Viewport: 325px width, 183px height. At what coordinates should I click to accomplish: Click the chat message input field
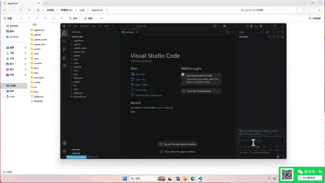[x=261, y=140]
